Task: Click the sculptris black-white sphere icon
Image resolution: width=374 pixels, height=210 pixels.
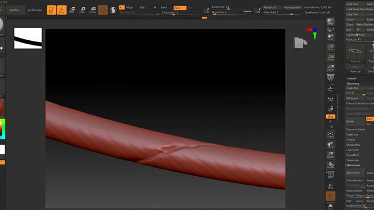Action: click(x=113, y=10)
